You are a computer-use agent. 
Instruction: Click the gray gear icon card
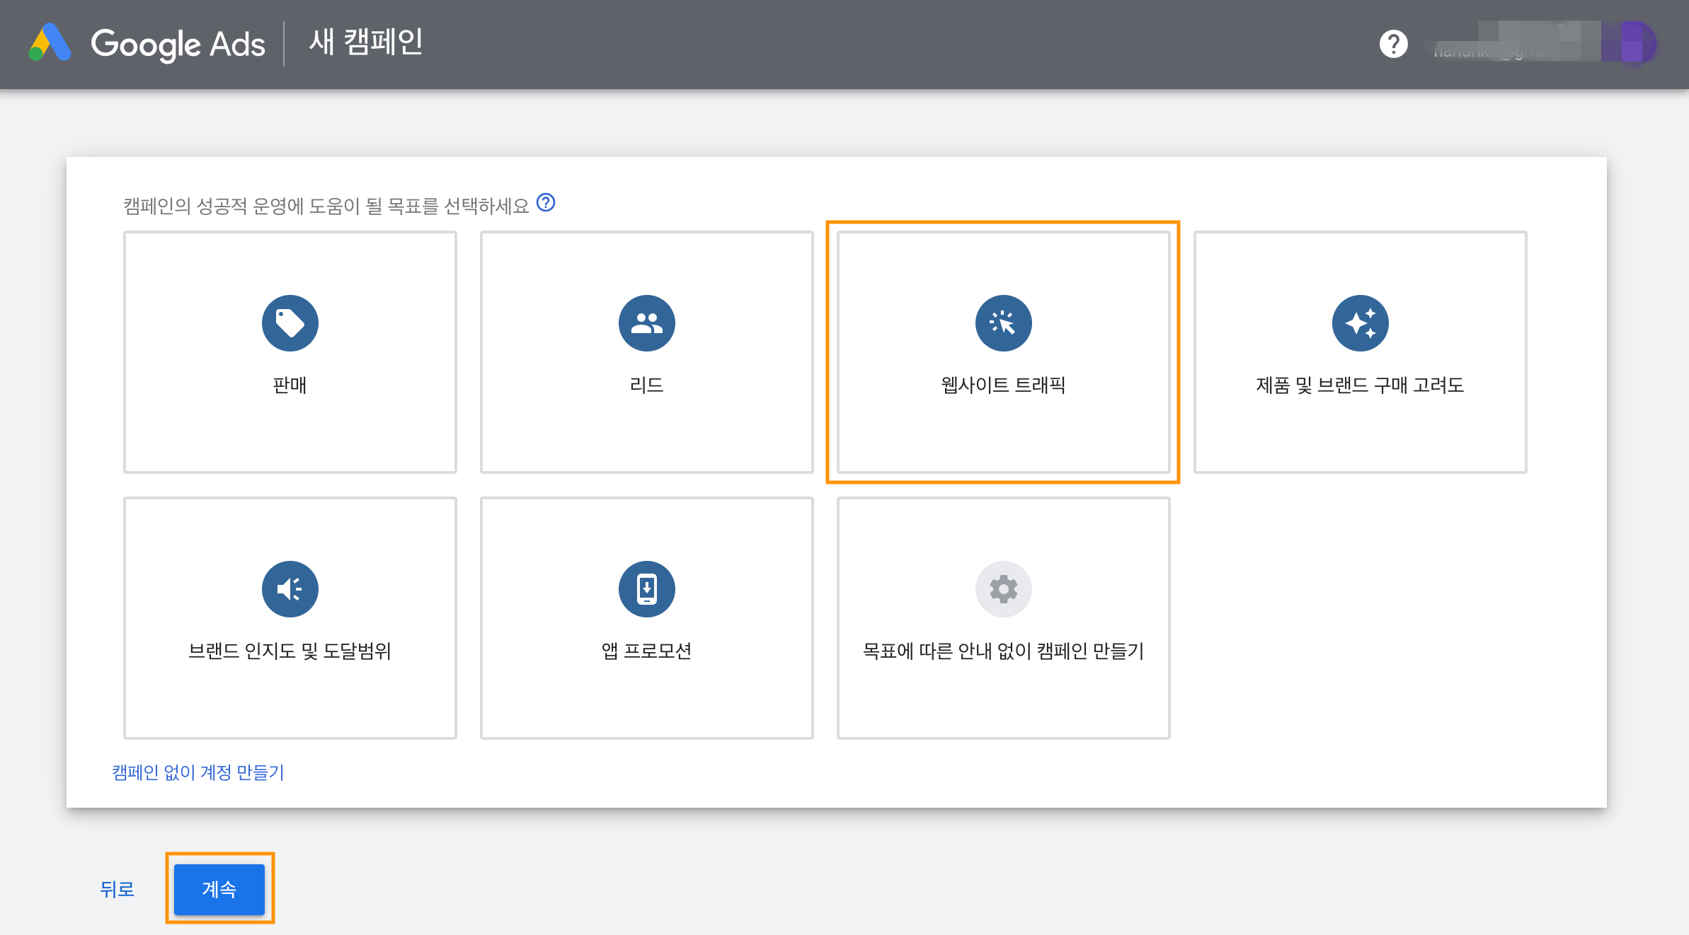[x=1003, y=589]
